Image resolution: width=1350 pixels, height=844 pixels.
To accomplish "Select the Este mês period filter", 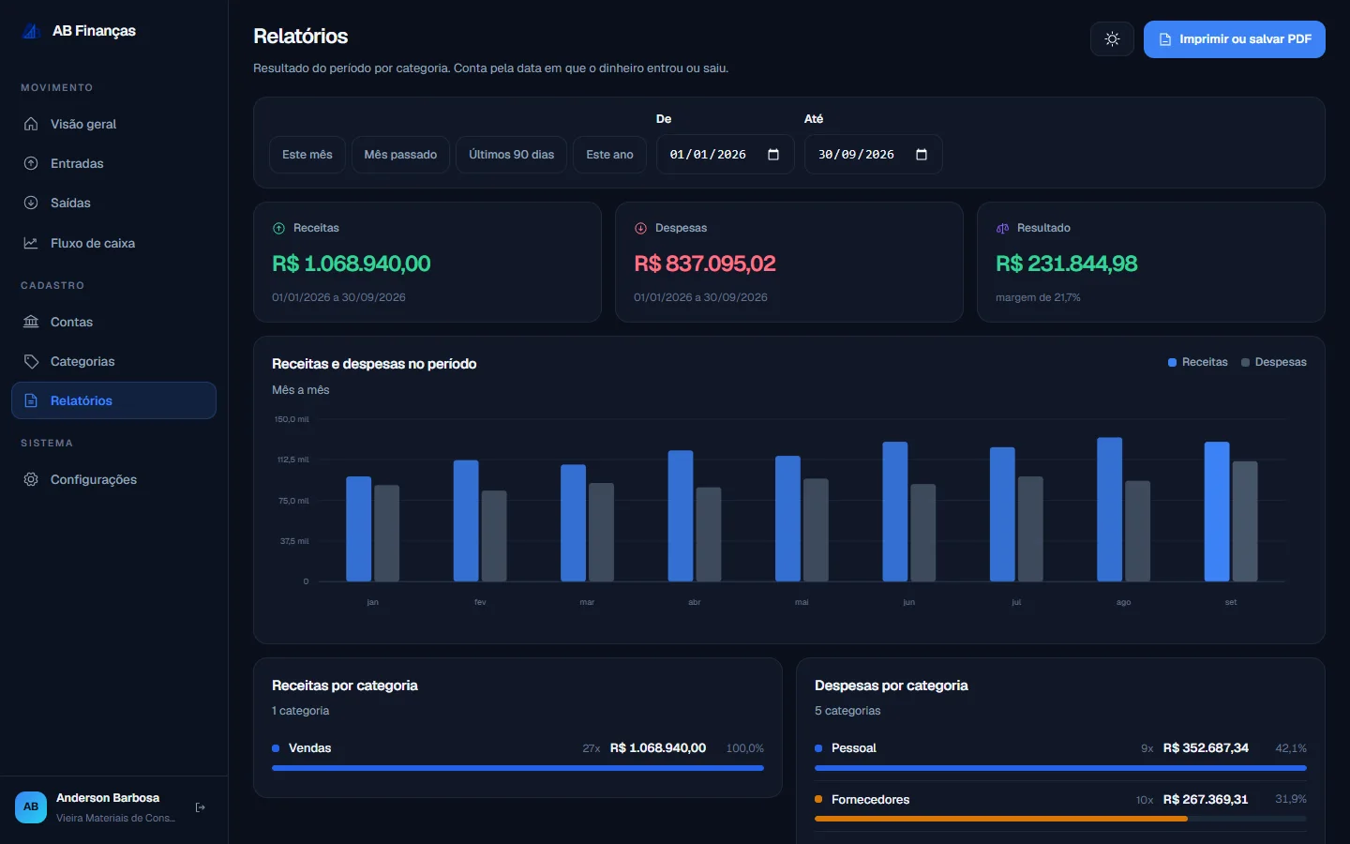I will (x=307, y=155).
